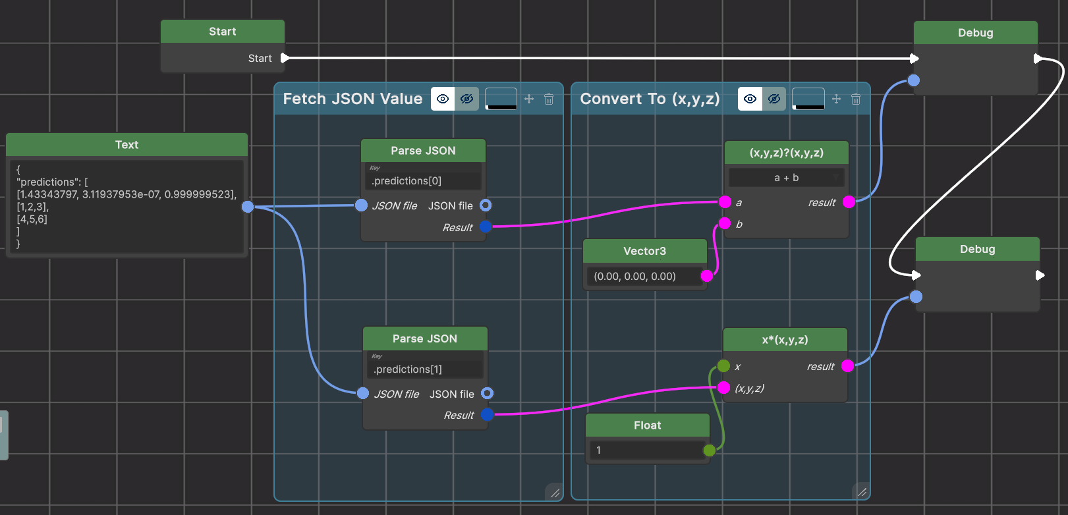Image resolution: width=1068 pixels, height=515 pixels.
Task: Select the x*(x,y,z) node header
Action: click(785, 340)
